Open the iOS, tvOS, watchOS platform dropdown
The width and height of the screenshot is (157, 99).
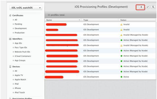coord(26,8)
